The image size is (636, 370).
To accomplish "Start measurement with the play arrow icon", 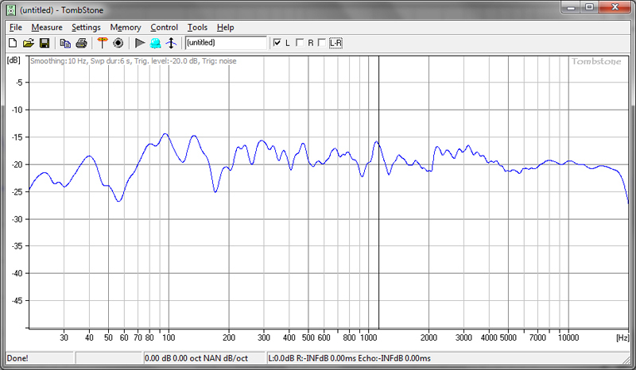I will (140, 43).
